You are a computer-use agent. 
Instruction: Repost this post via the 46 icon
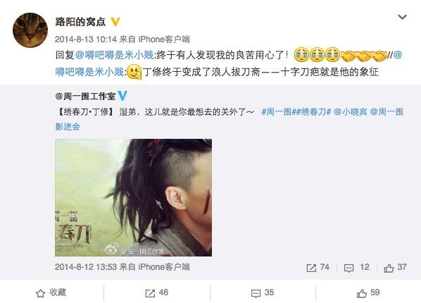(157, 292)
